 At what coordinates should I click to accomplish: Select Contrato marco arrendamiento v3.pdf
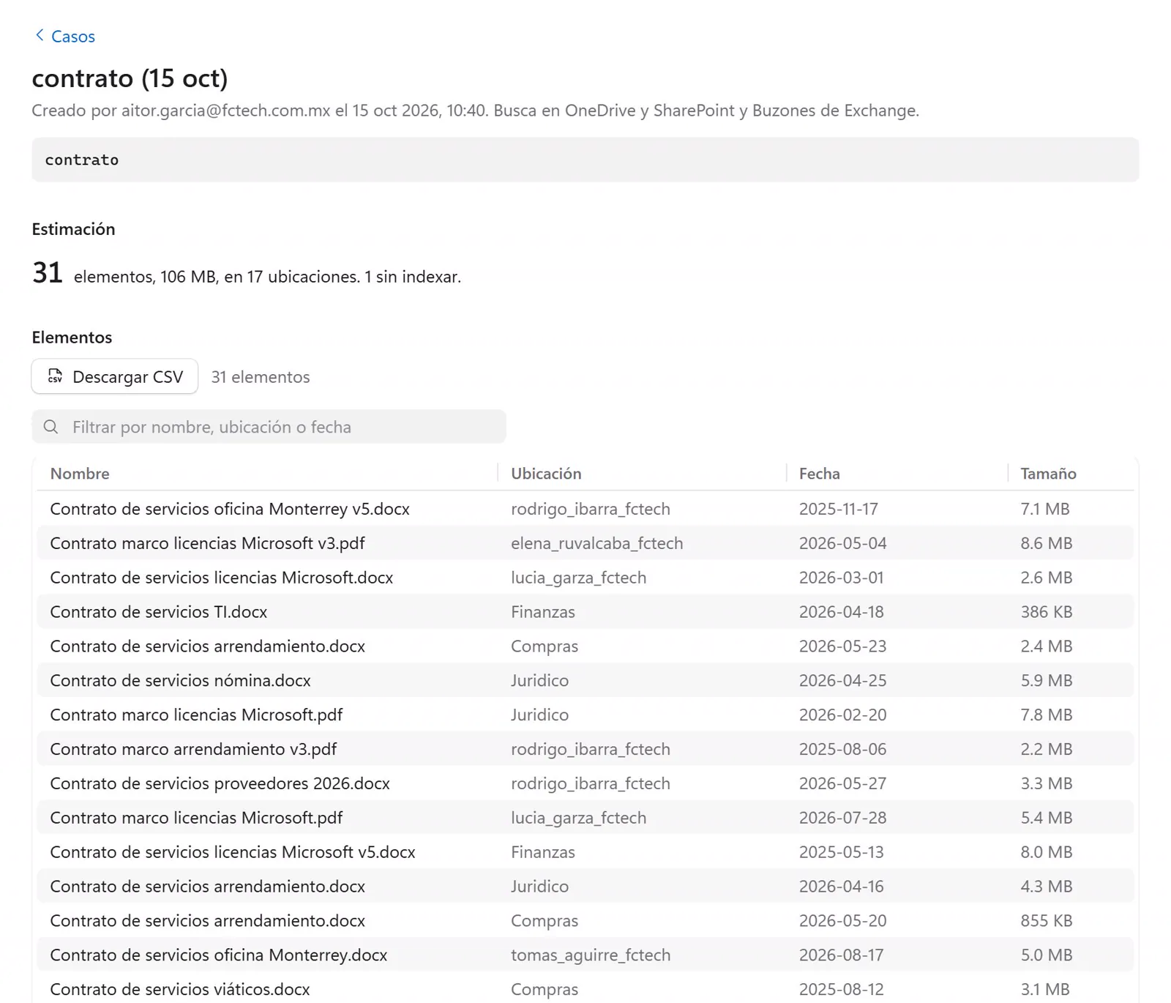(x=193, y=749)
